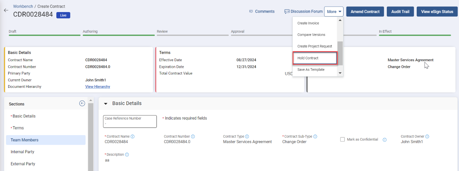Collapse the Basic Details section header

point(106,103)
